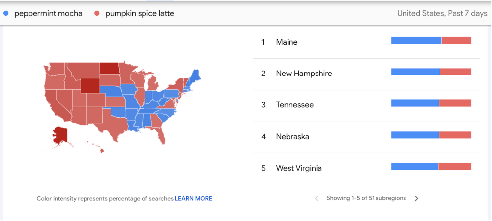Screen dimensions: 492x221
Task: Click North Dakota on the map
Action: pos(110,68)
